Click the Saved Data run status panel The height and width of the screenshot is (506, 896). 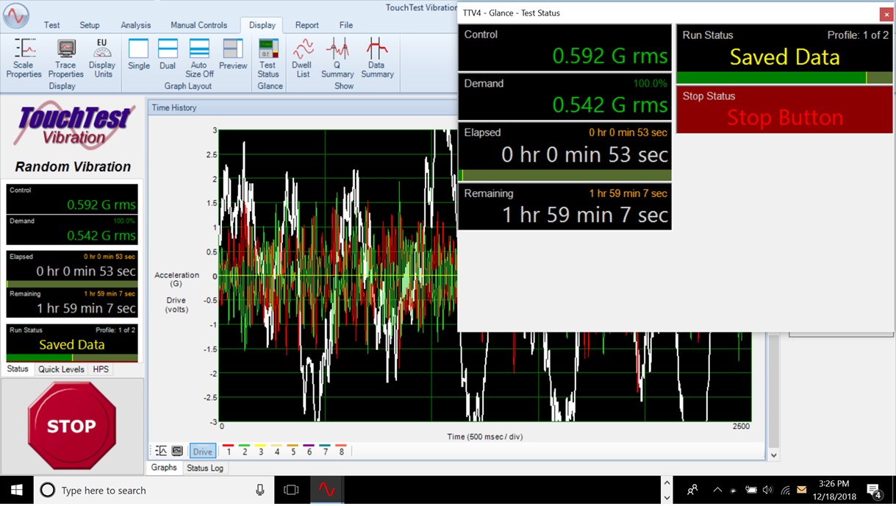[x=784, y=54]
